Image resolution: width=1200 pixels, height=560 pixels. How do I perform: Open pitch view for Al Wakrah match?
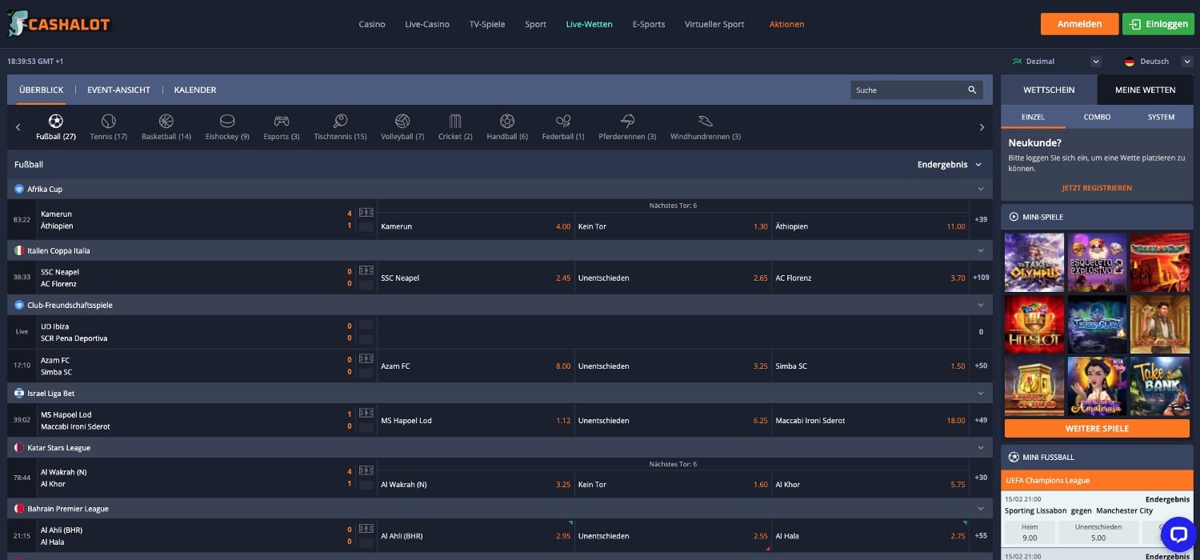tap(366, 470)
